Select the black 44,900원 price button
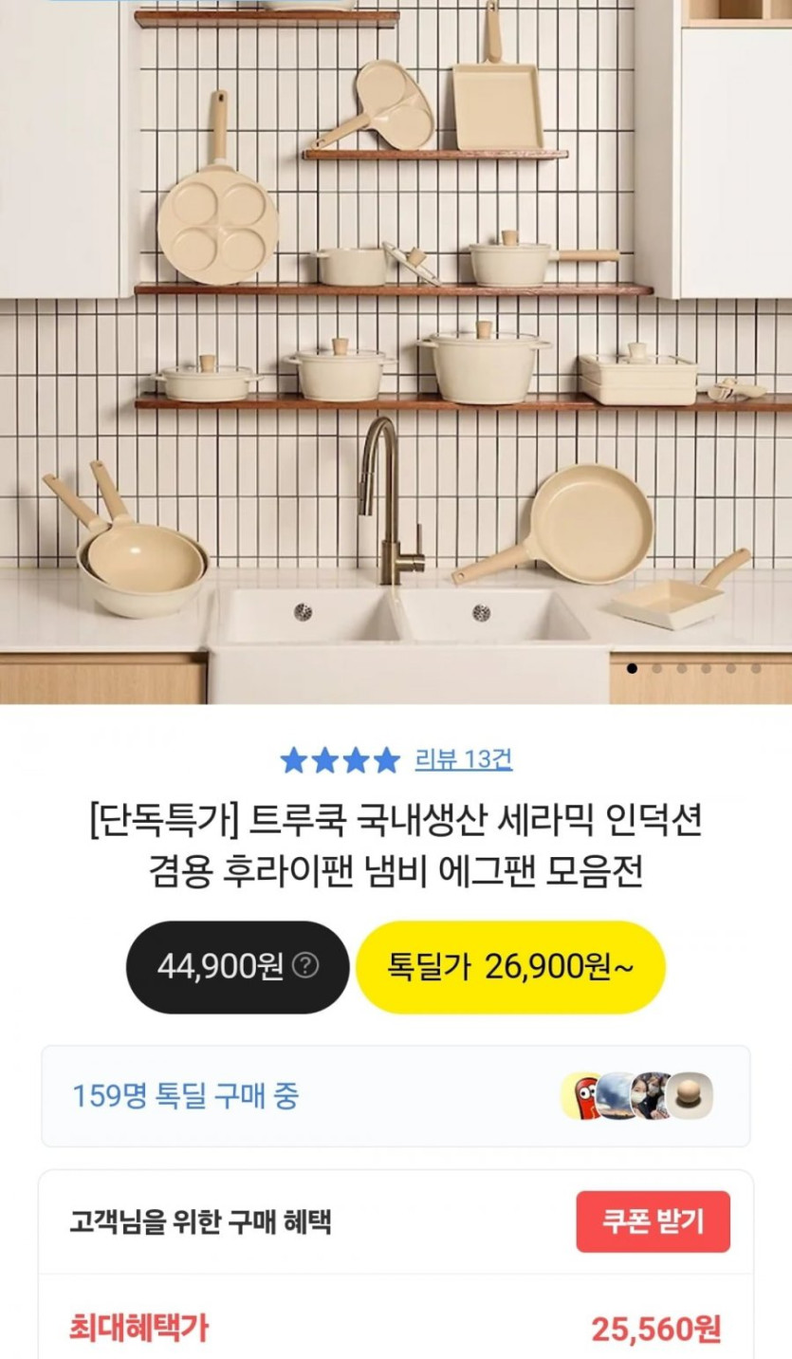This screenshot has height=1359, width=792. 237,966
